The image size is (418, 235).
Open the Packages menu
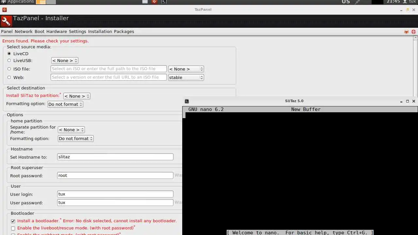pos(124,32)
